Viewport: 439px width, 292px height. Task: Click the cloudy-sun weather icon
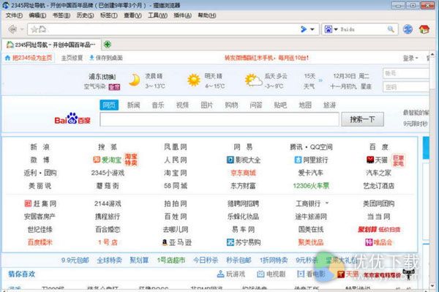point(253,81)
